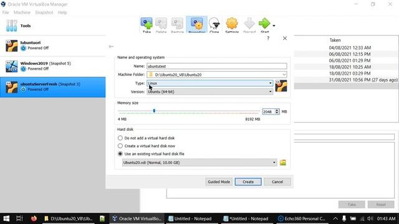Click the memory value field showing 2048

point(268,112)
